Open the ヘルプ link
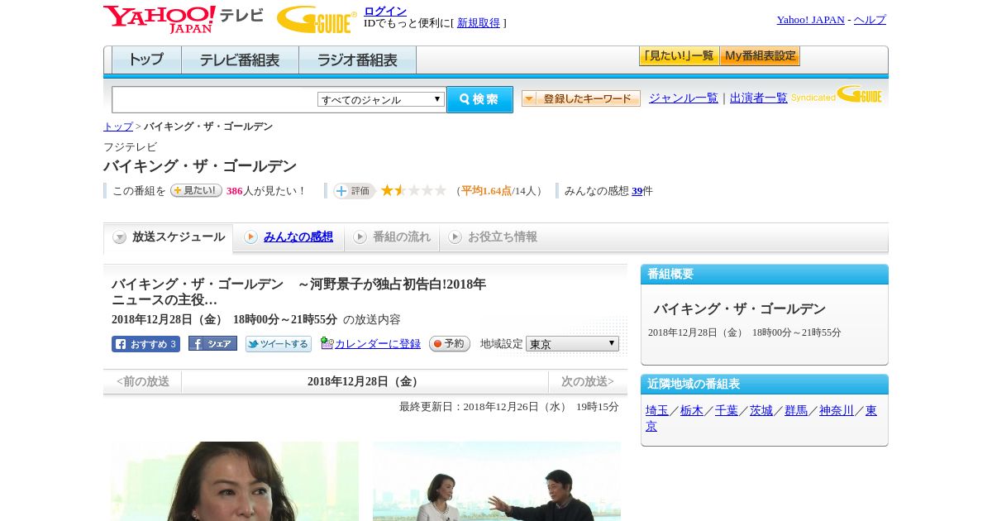This screenshot has width=992, height=521. [870, 20]
